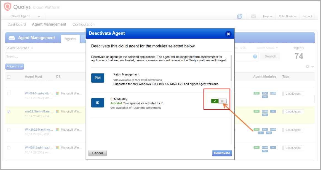Click Cloud Agent tag in WIN2012edr1 row
Screen dimensions: 321x170
(x=293, y=148)
